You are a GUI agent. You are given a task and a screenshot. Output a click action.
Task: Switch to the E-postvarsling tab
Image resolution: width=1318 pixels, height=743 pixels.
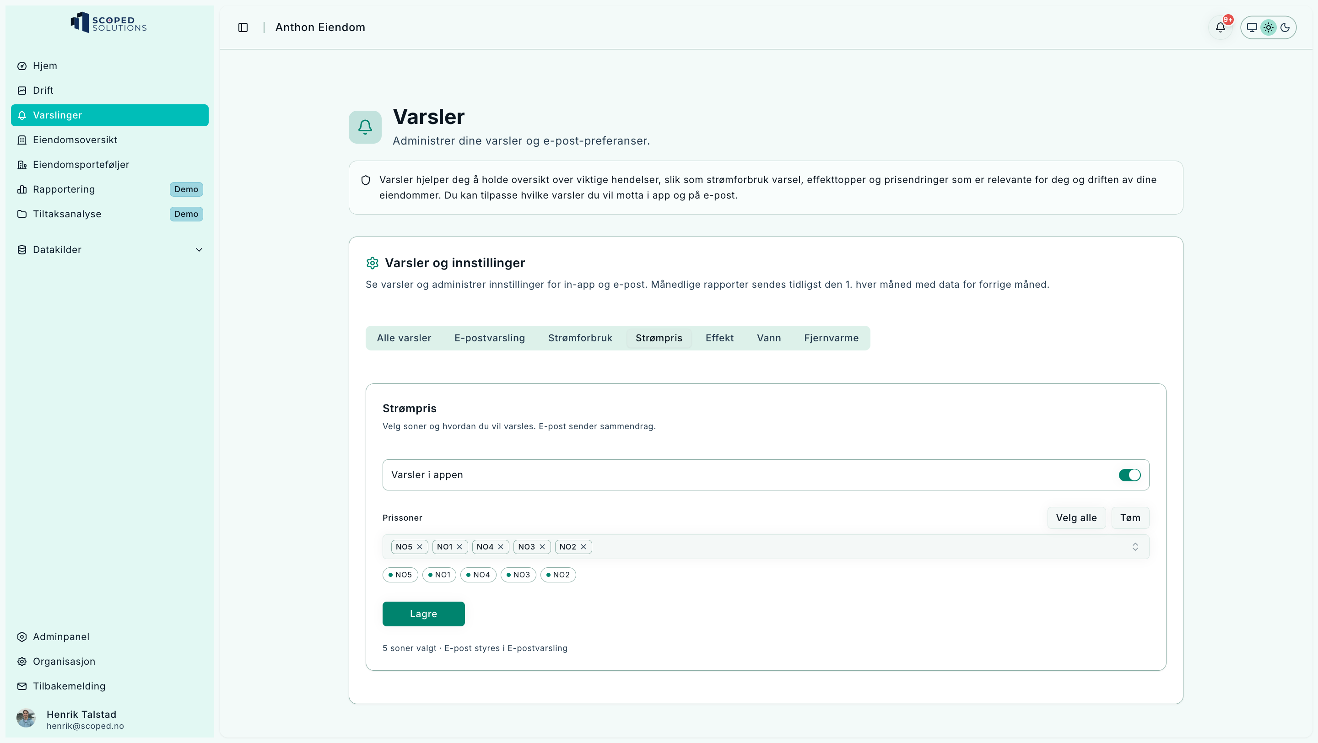click(489, 338)
